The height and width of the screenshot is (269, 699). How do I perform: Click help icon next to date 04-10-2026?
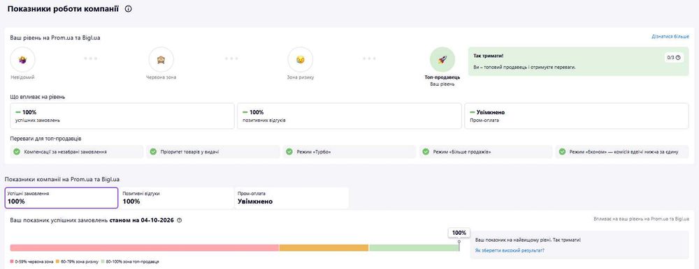[179, 220]
